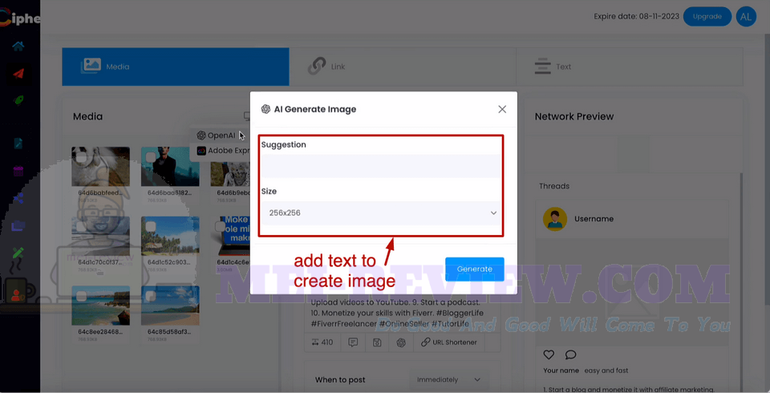The width and height of the screenshot is (770, 393).
Task: Select the red paper plane sidebar icon
Action: (x=18, y=74)
